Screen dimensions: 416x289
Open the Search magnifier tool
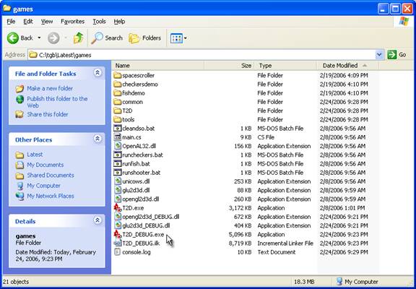(97, 38)
